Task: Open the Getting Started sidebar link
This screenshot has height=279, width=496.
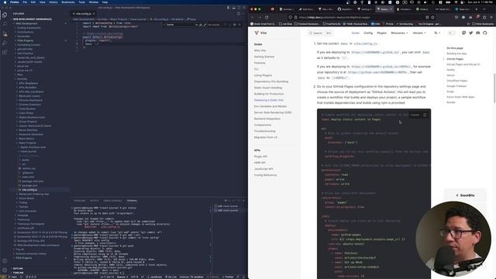Action: [264, 57]
